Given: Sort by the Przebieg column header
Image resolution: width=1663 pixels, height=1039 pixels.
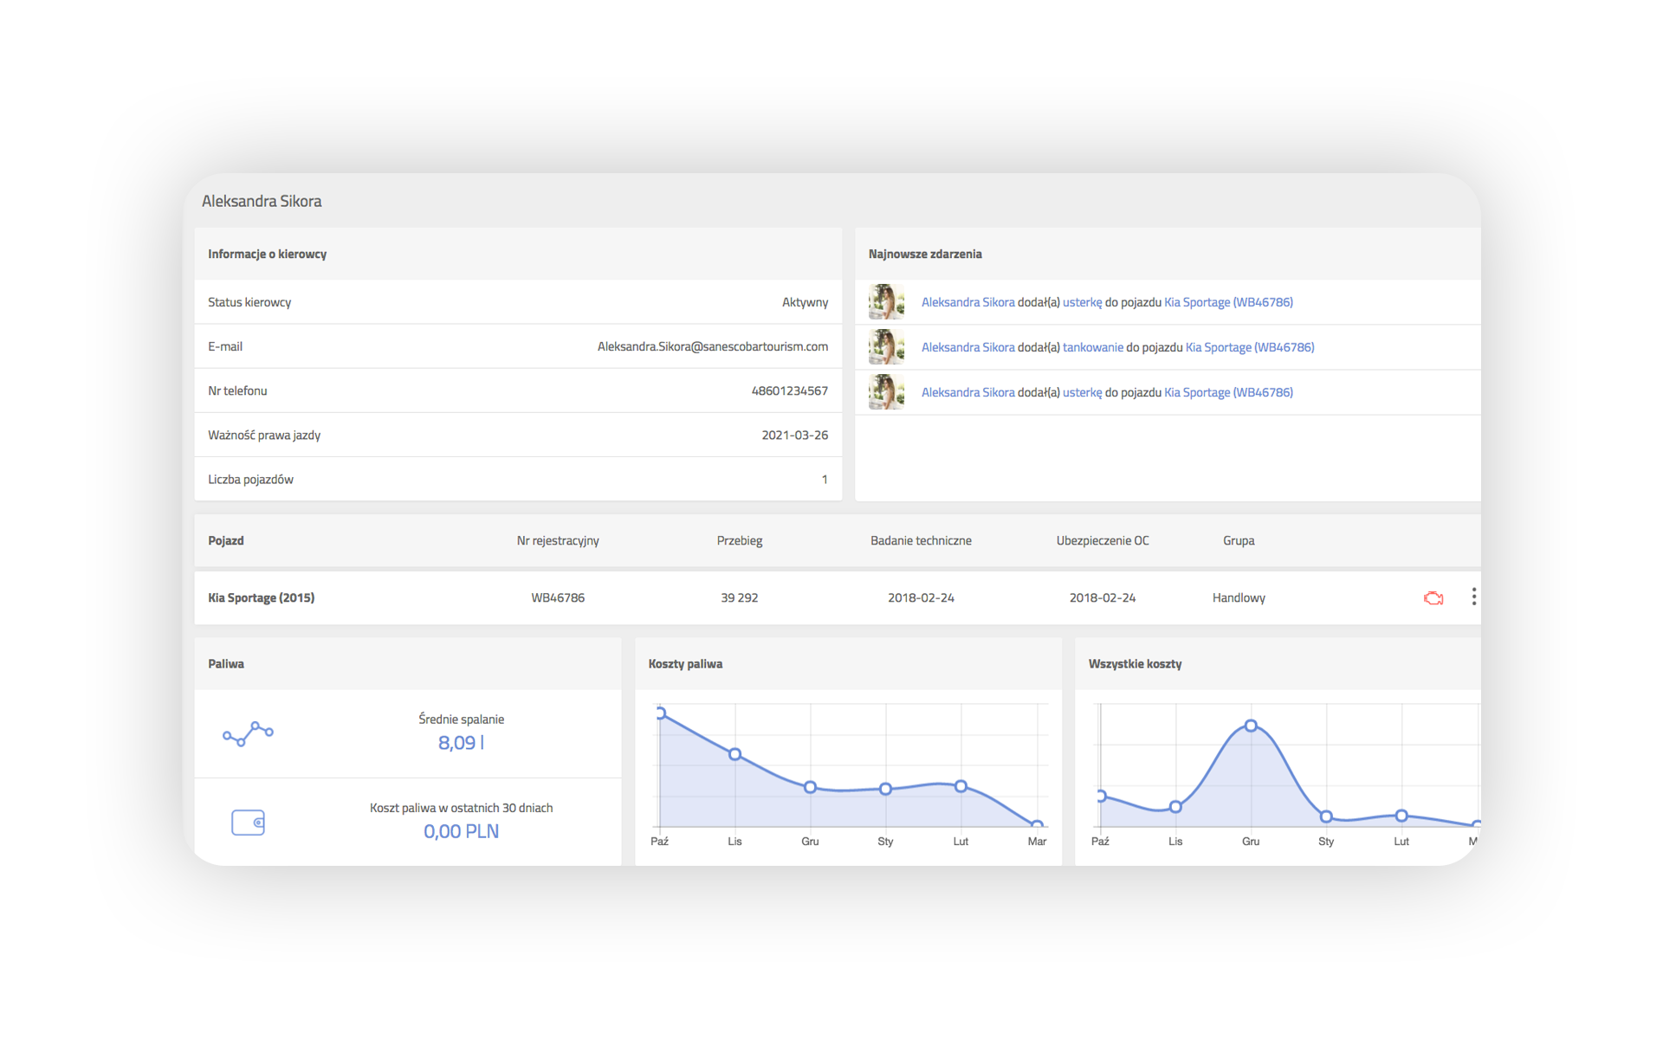Looking at the screenshot, I should (739, 540).
